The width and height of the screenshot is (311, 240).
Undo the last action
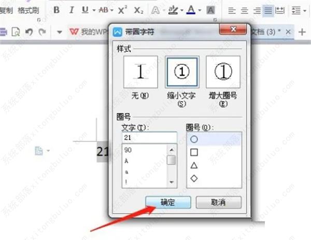[x=29, y=32]
